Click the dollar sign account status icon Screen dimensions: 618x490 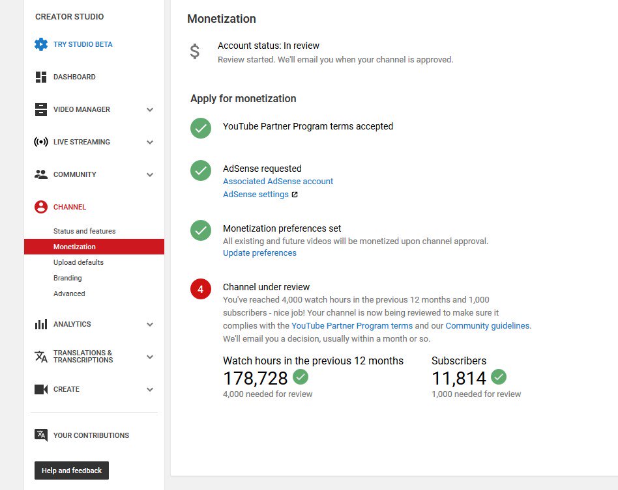click(x=195, y=51)
